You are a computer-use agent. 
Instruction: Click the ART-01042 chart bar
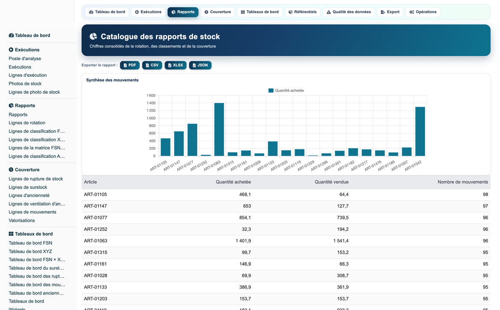pos(420,131)
